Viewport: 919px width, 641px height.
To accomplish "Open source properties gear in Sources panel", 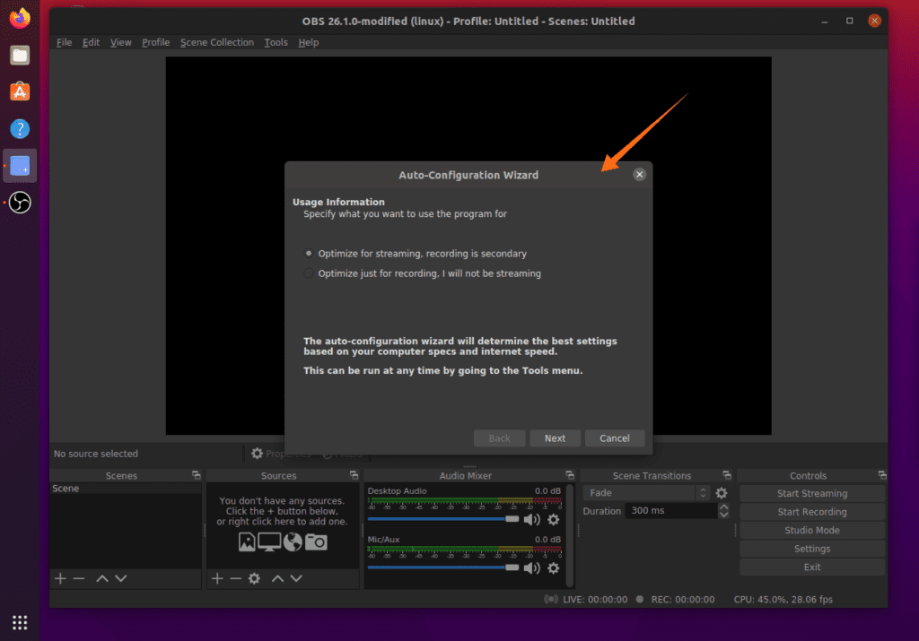I will point(254,578).
